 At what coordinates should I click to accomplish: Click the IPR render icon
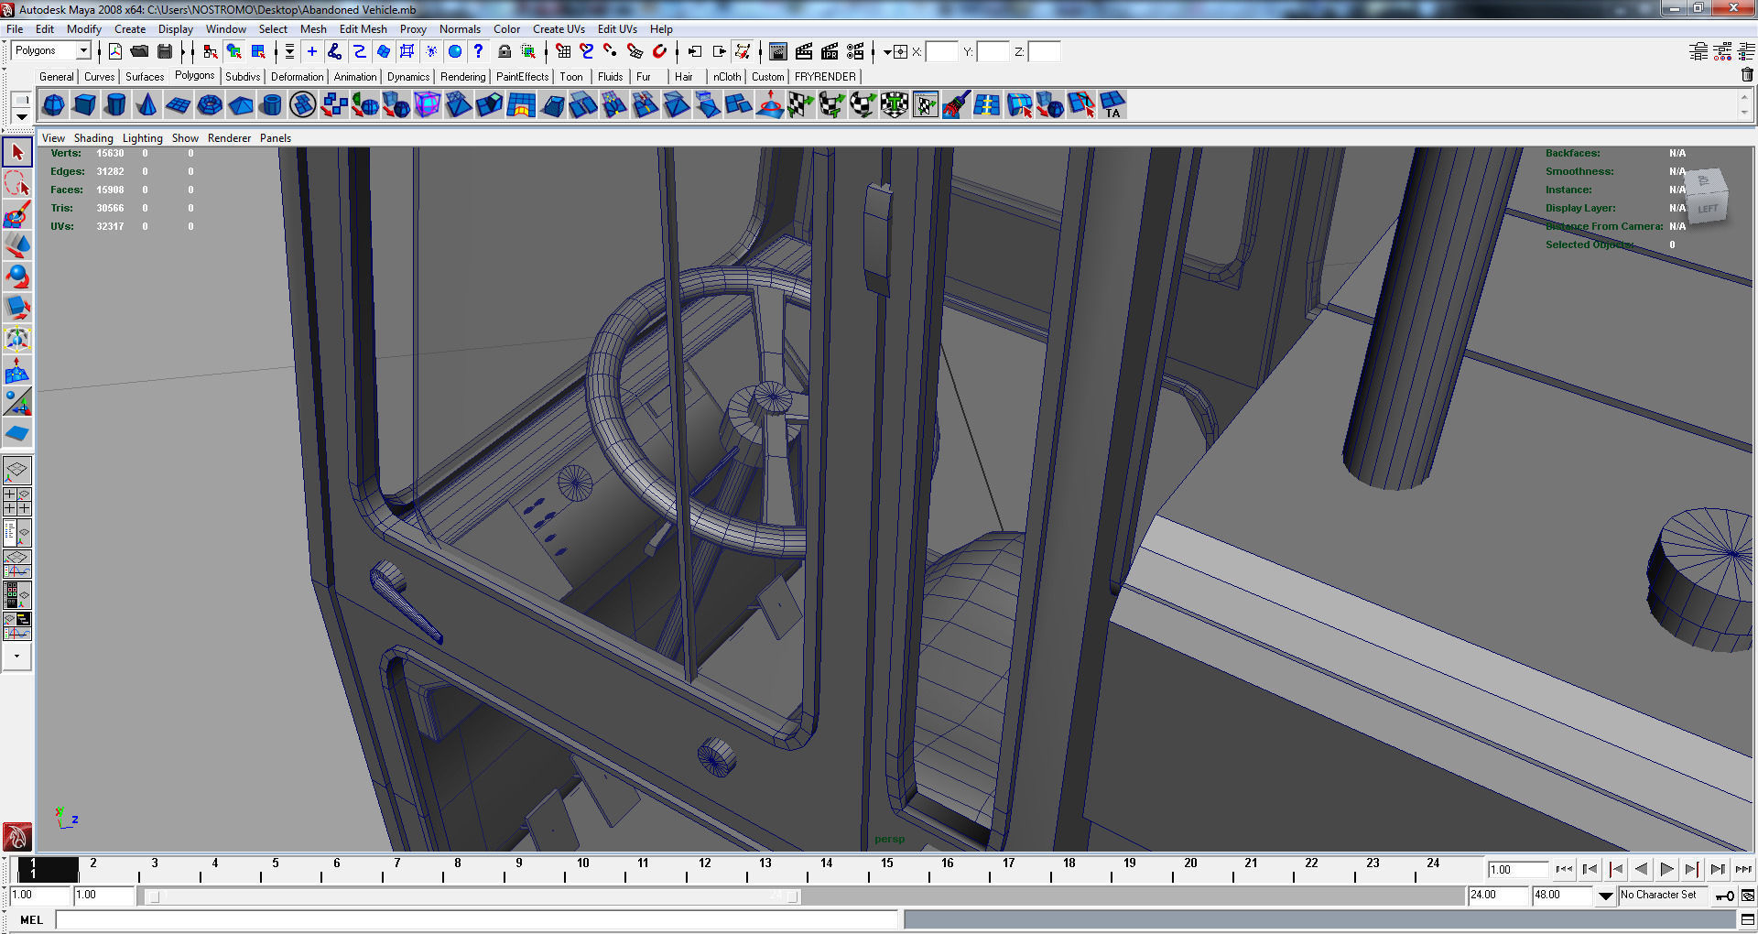point(830,51)
